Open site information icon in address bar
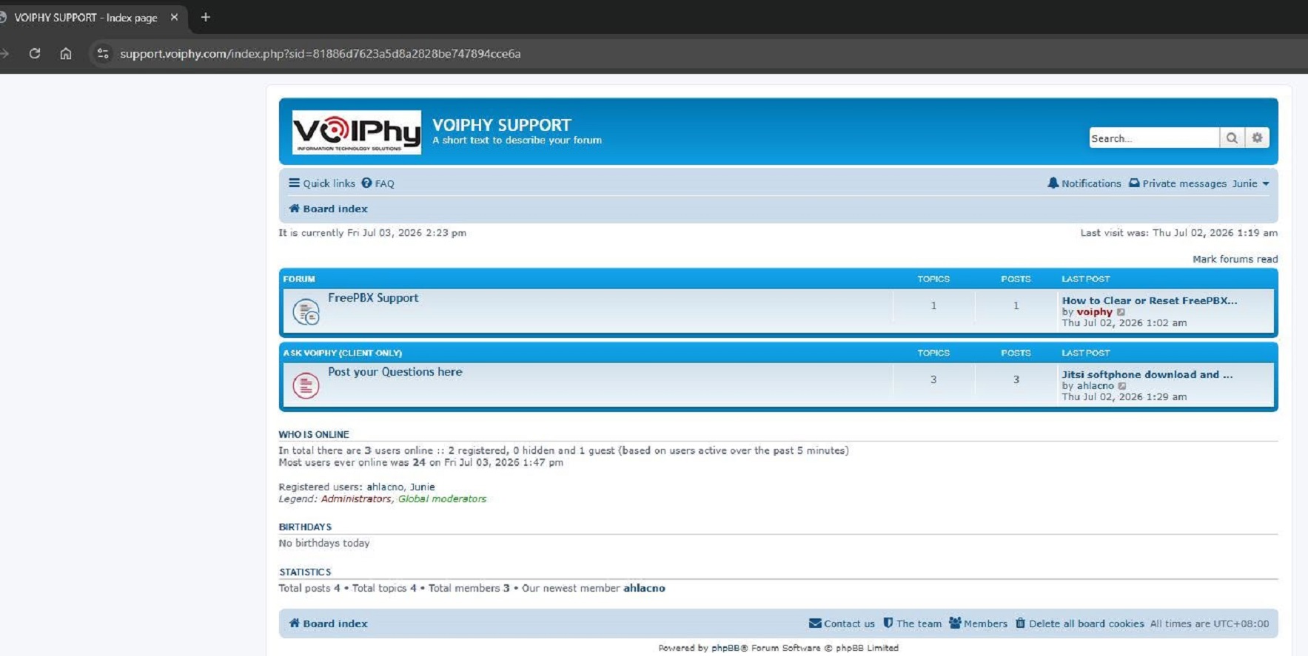Viewport: 1308px width, 656px height. coord(103,53)
